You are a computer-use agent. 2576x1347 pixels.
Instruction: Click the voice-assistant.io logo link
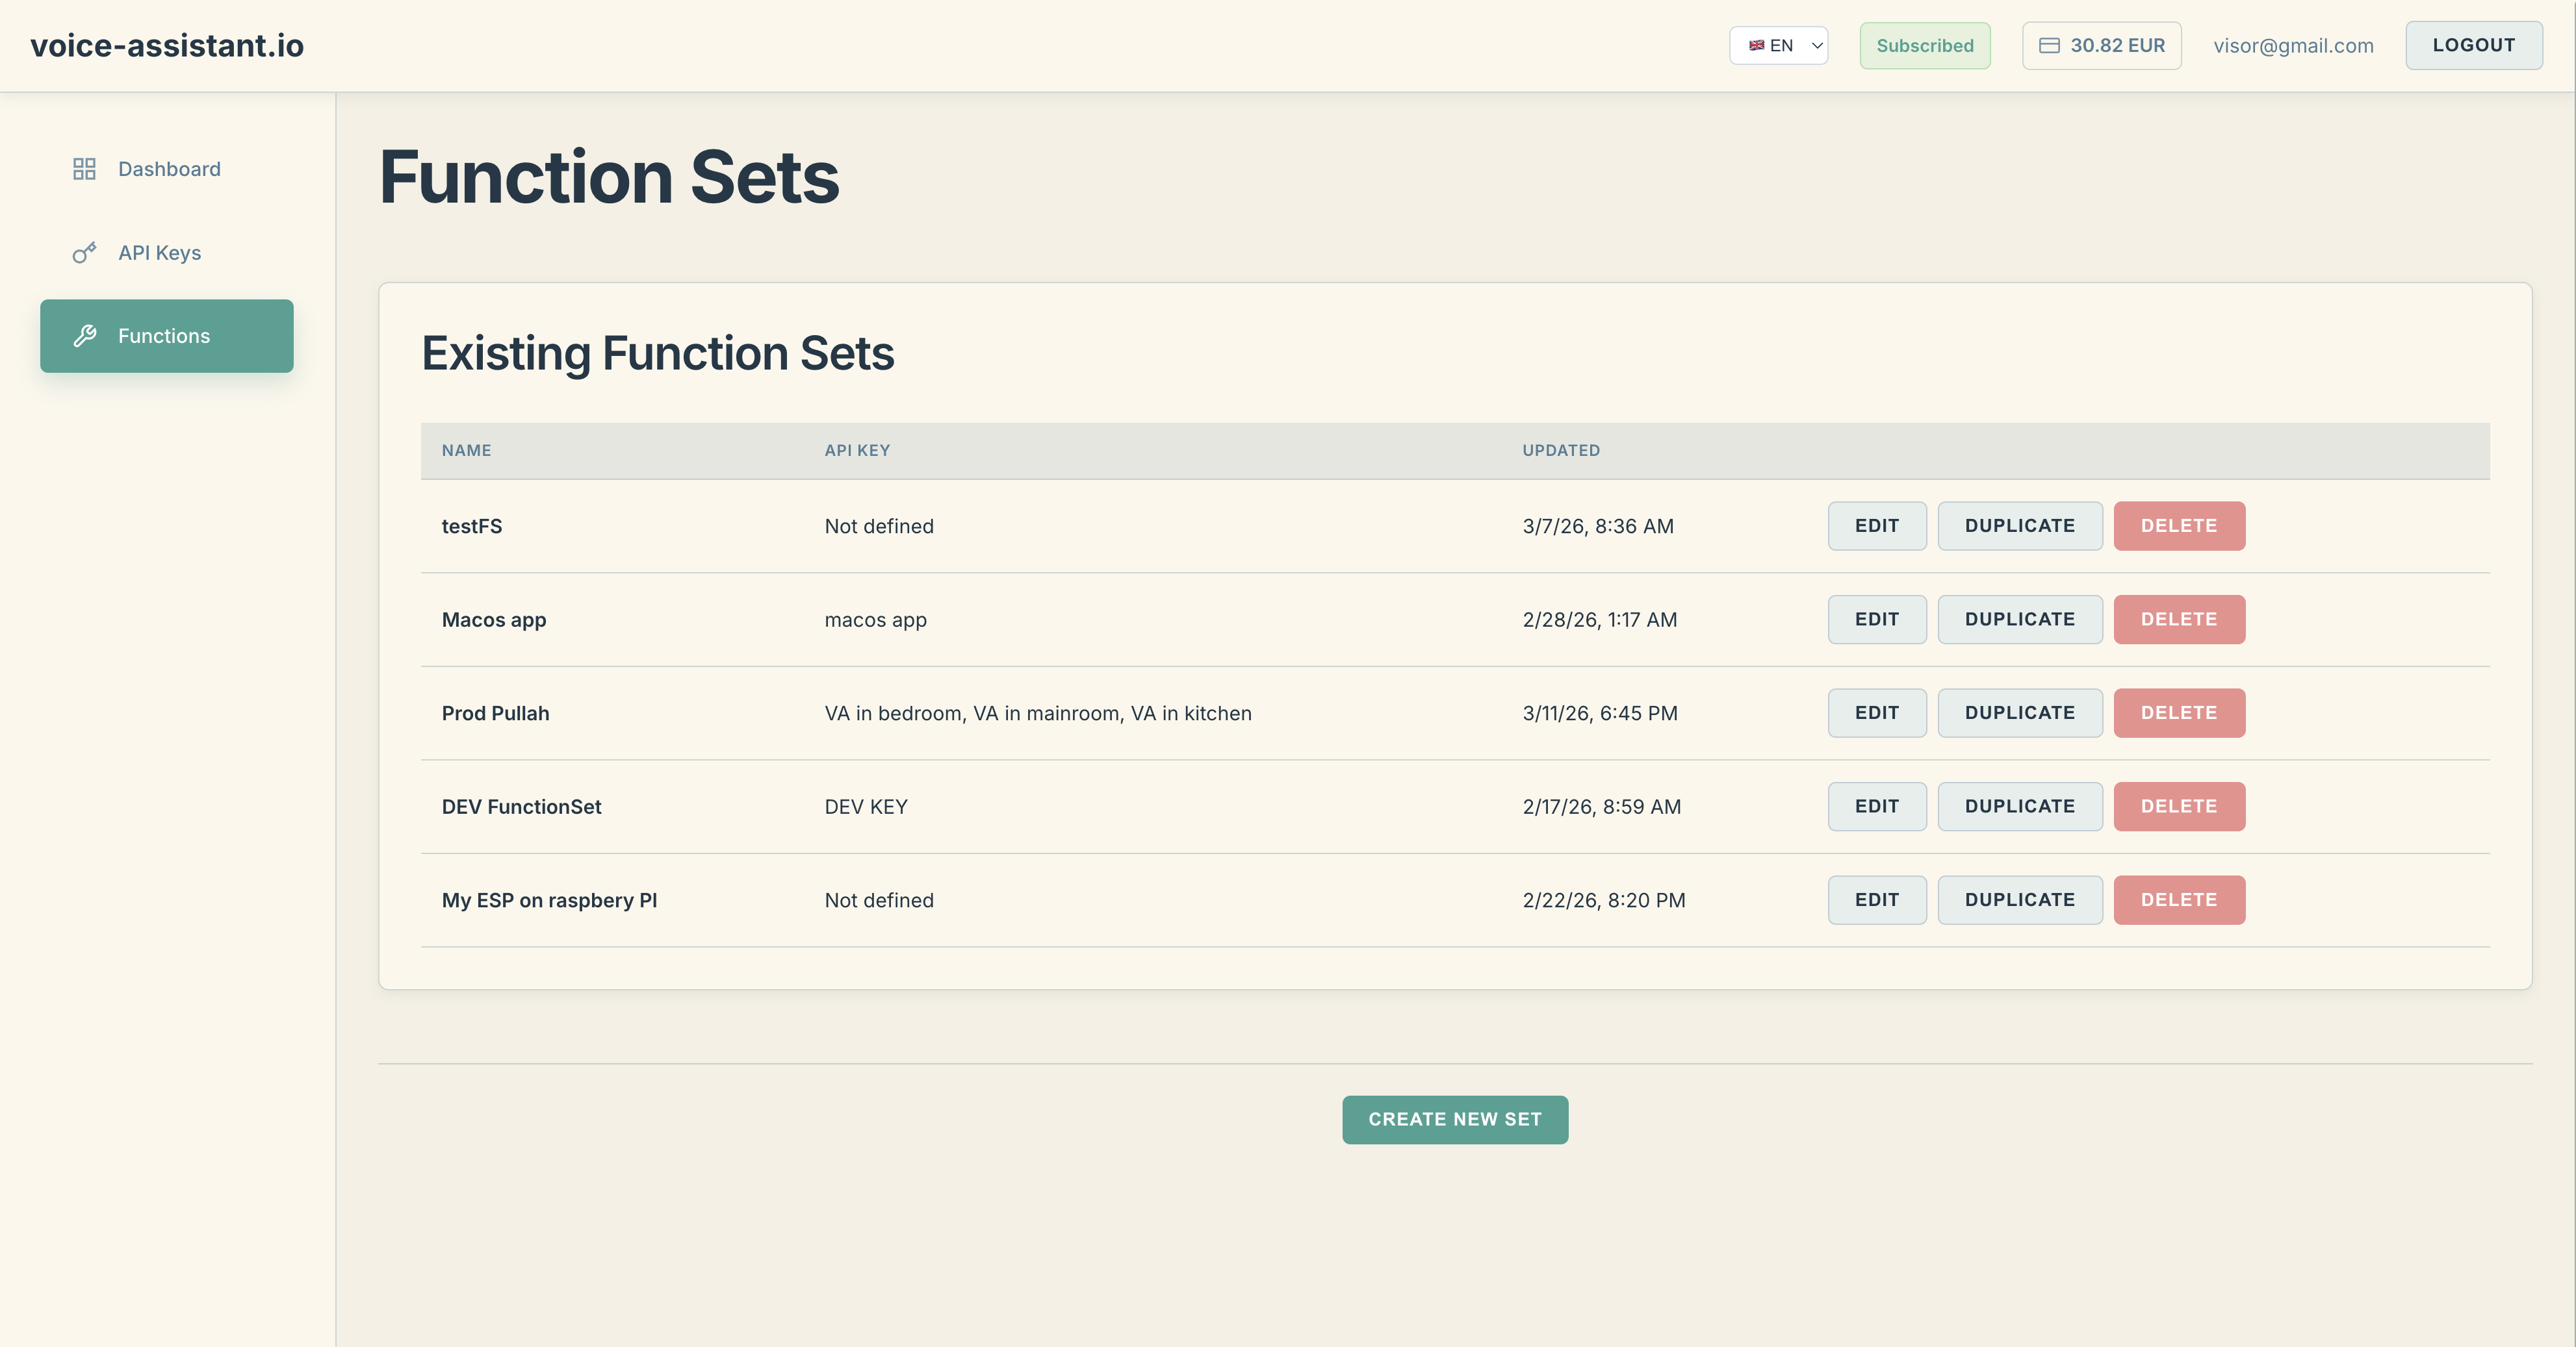coord(167,46)
